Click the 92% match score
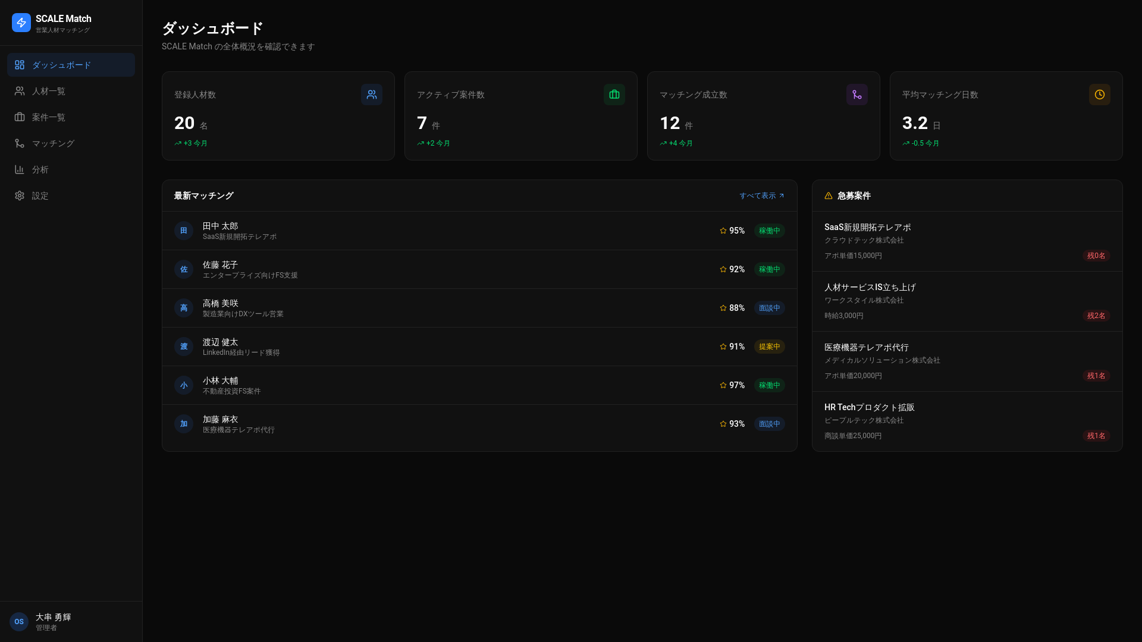 coord(737,269)
